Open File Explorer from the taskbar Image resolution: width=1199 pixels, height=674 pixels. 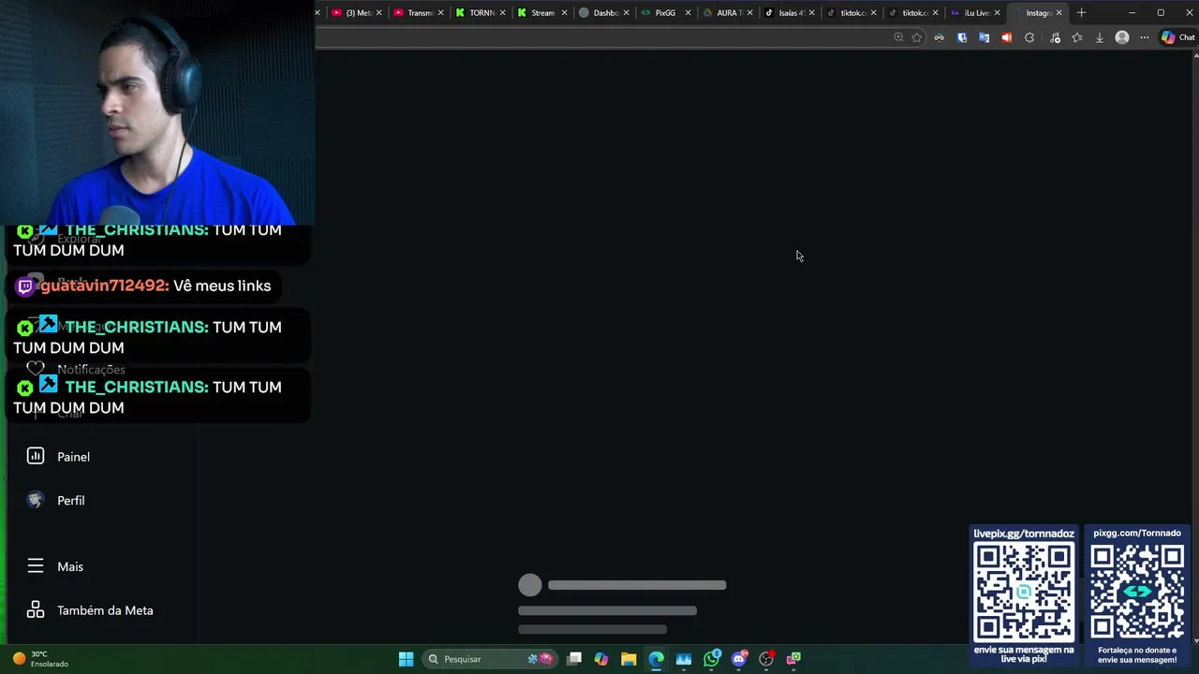pyautogui.click(x=629, y=659)
